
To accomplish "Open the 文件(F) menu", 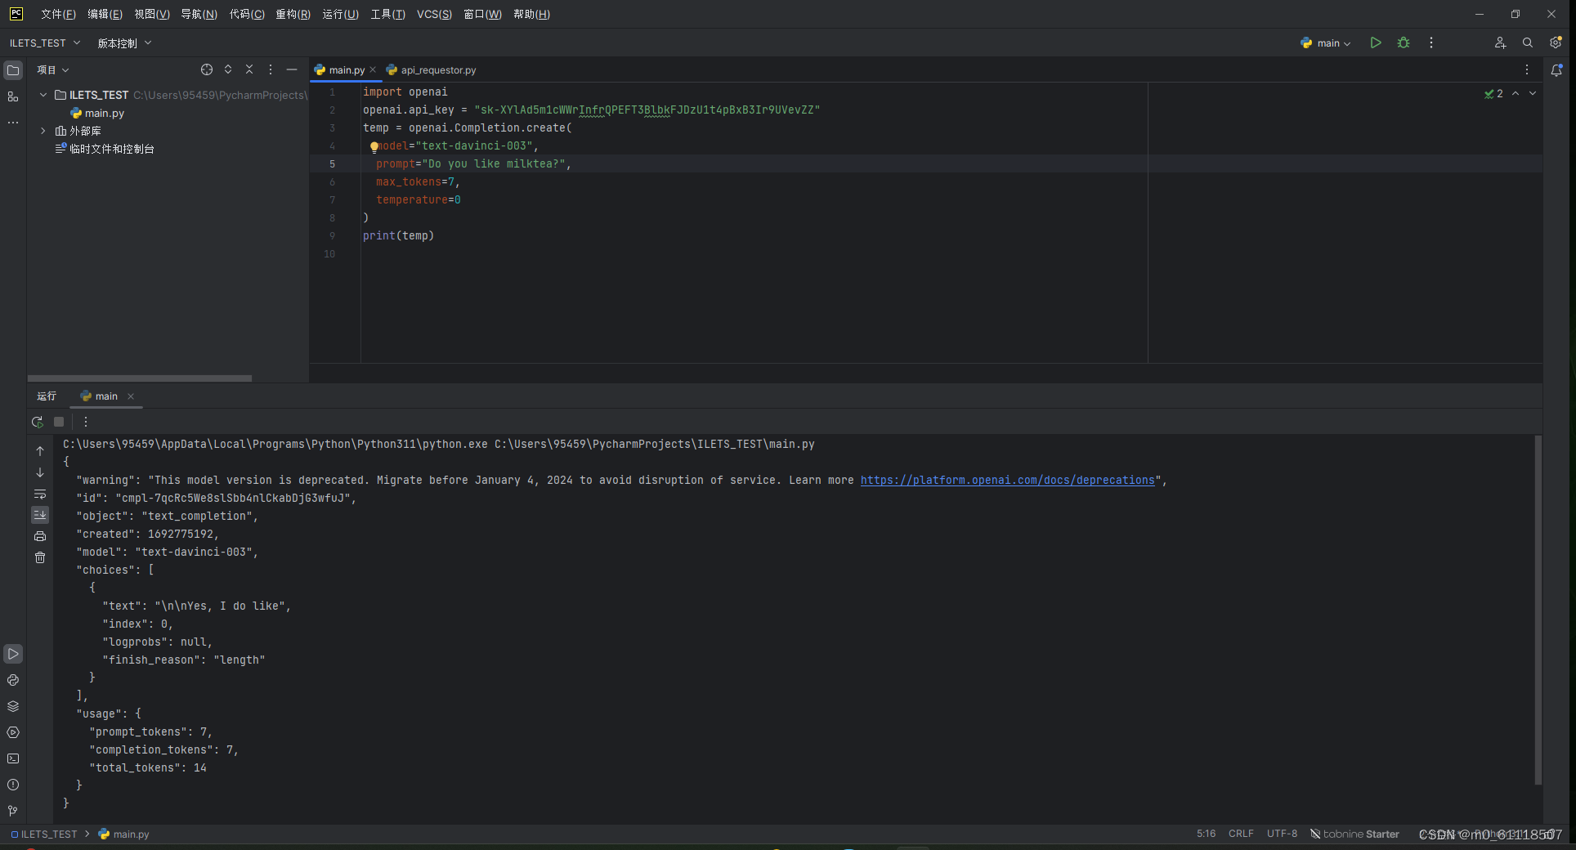I will point(56,14).
